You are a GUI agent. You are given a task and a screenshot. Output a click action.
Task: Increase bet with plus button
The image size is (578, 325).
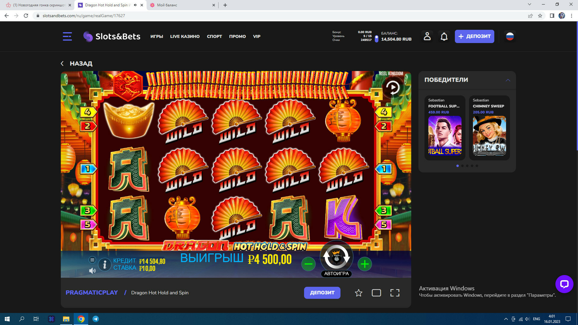click(x=365, y=264)
